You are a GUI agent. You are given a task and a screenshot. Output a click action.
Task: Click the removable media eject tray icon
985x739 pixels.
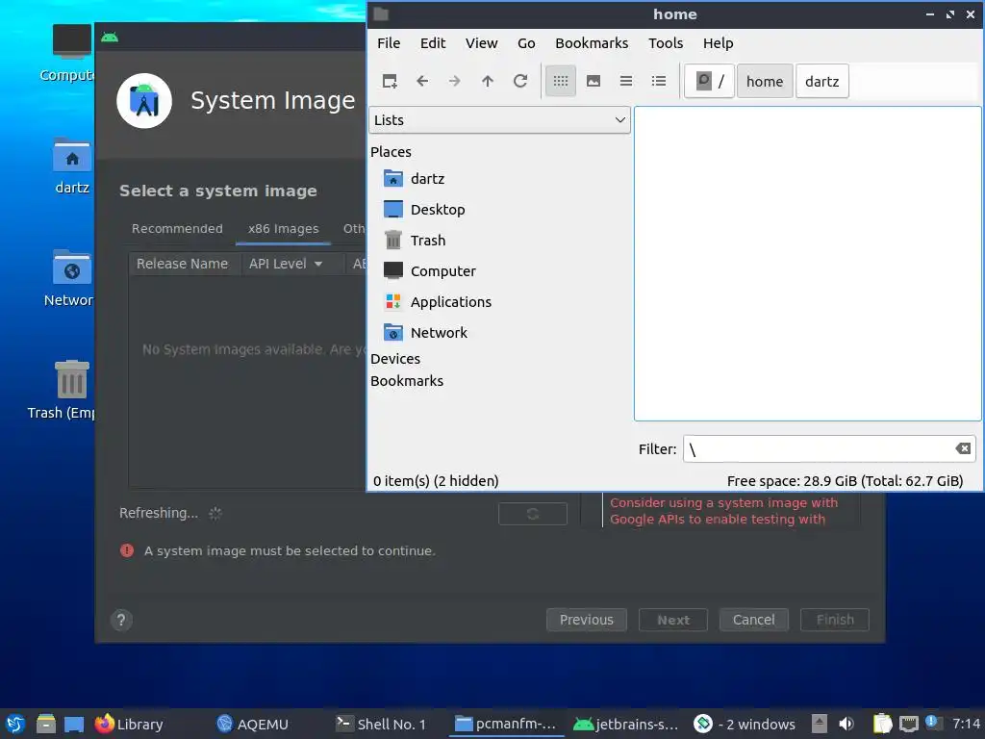[x=819, y=724]
